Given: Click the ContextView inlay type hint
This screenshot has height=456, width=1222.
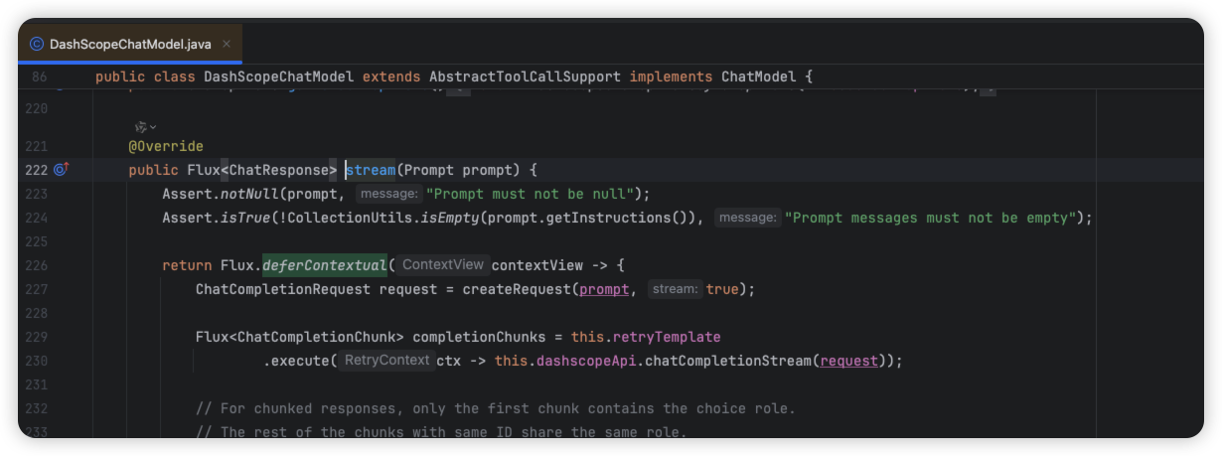Looking at the screenshot, I should tap(442, 265).
